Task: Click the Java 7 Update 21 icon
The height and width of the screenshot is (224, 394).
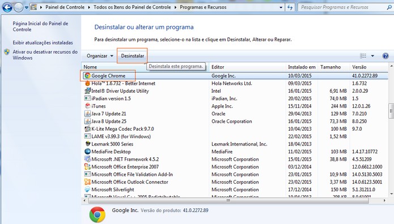Action: pyautogui.click(x=87, y=113)
